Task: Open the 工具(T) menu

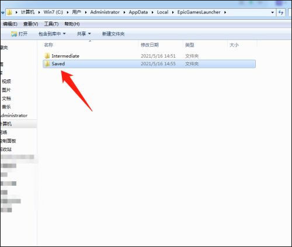Action: coord(51,24)
